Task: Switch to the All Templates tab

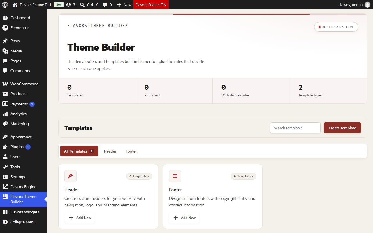Action: [79, 151]
